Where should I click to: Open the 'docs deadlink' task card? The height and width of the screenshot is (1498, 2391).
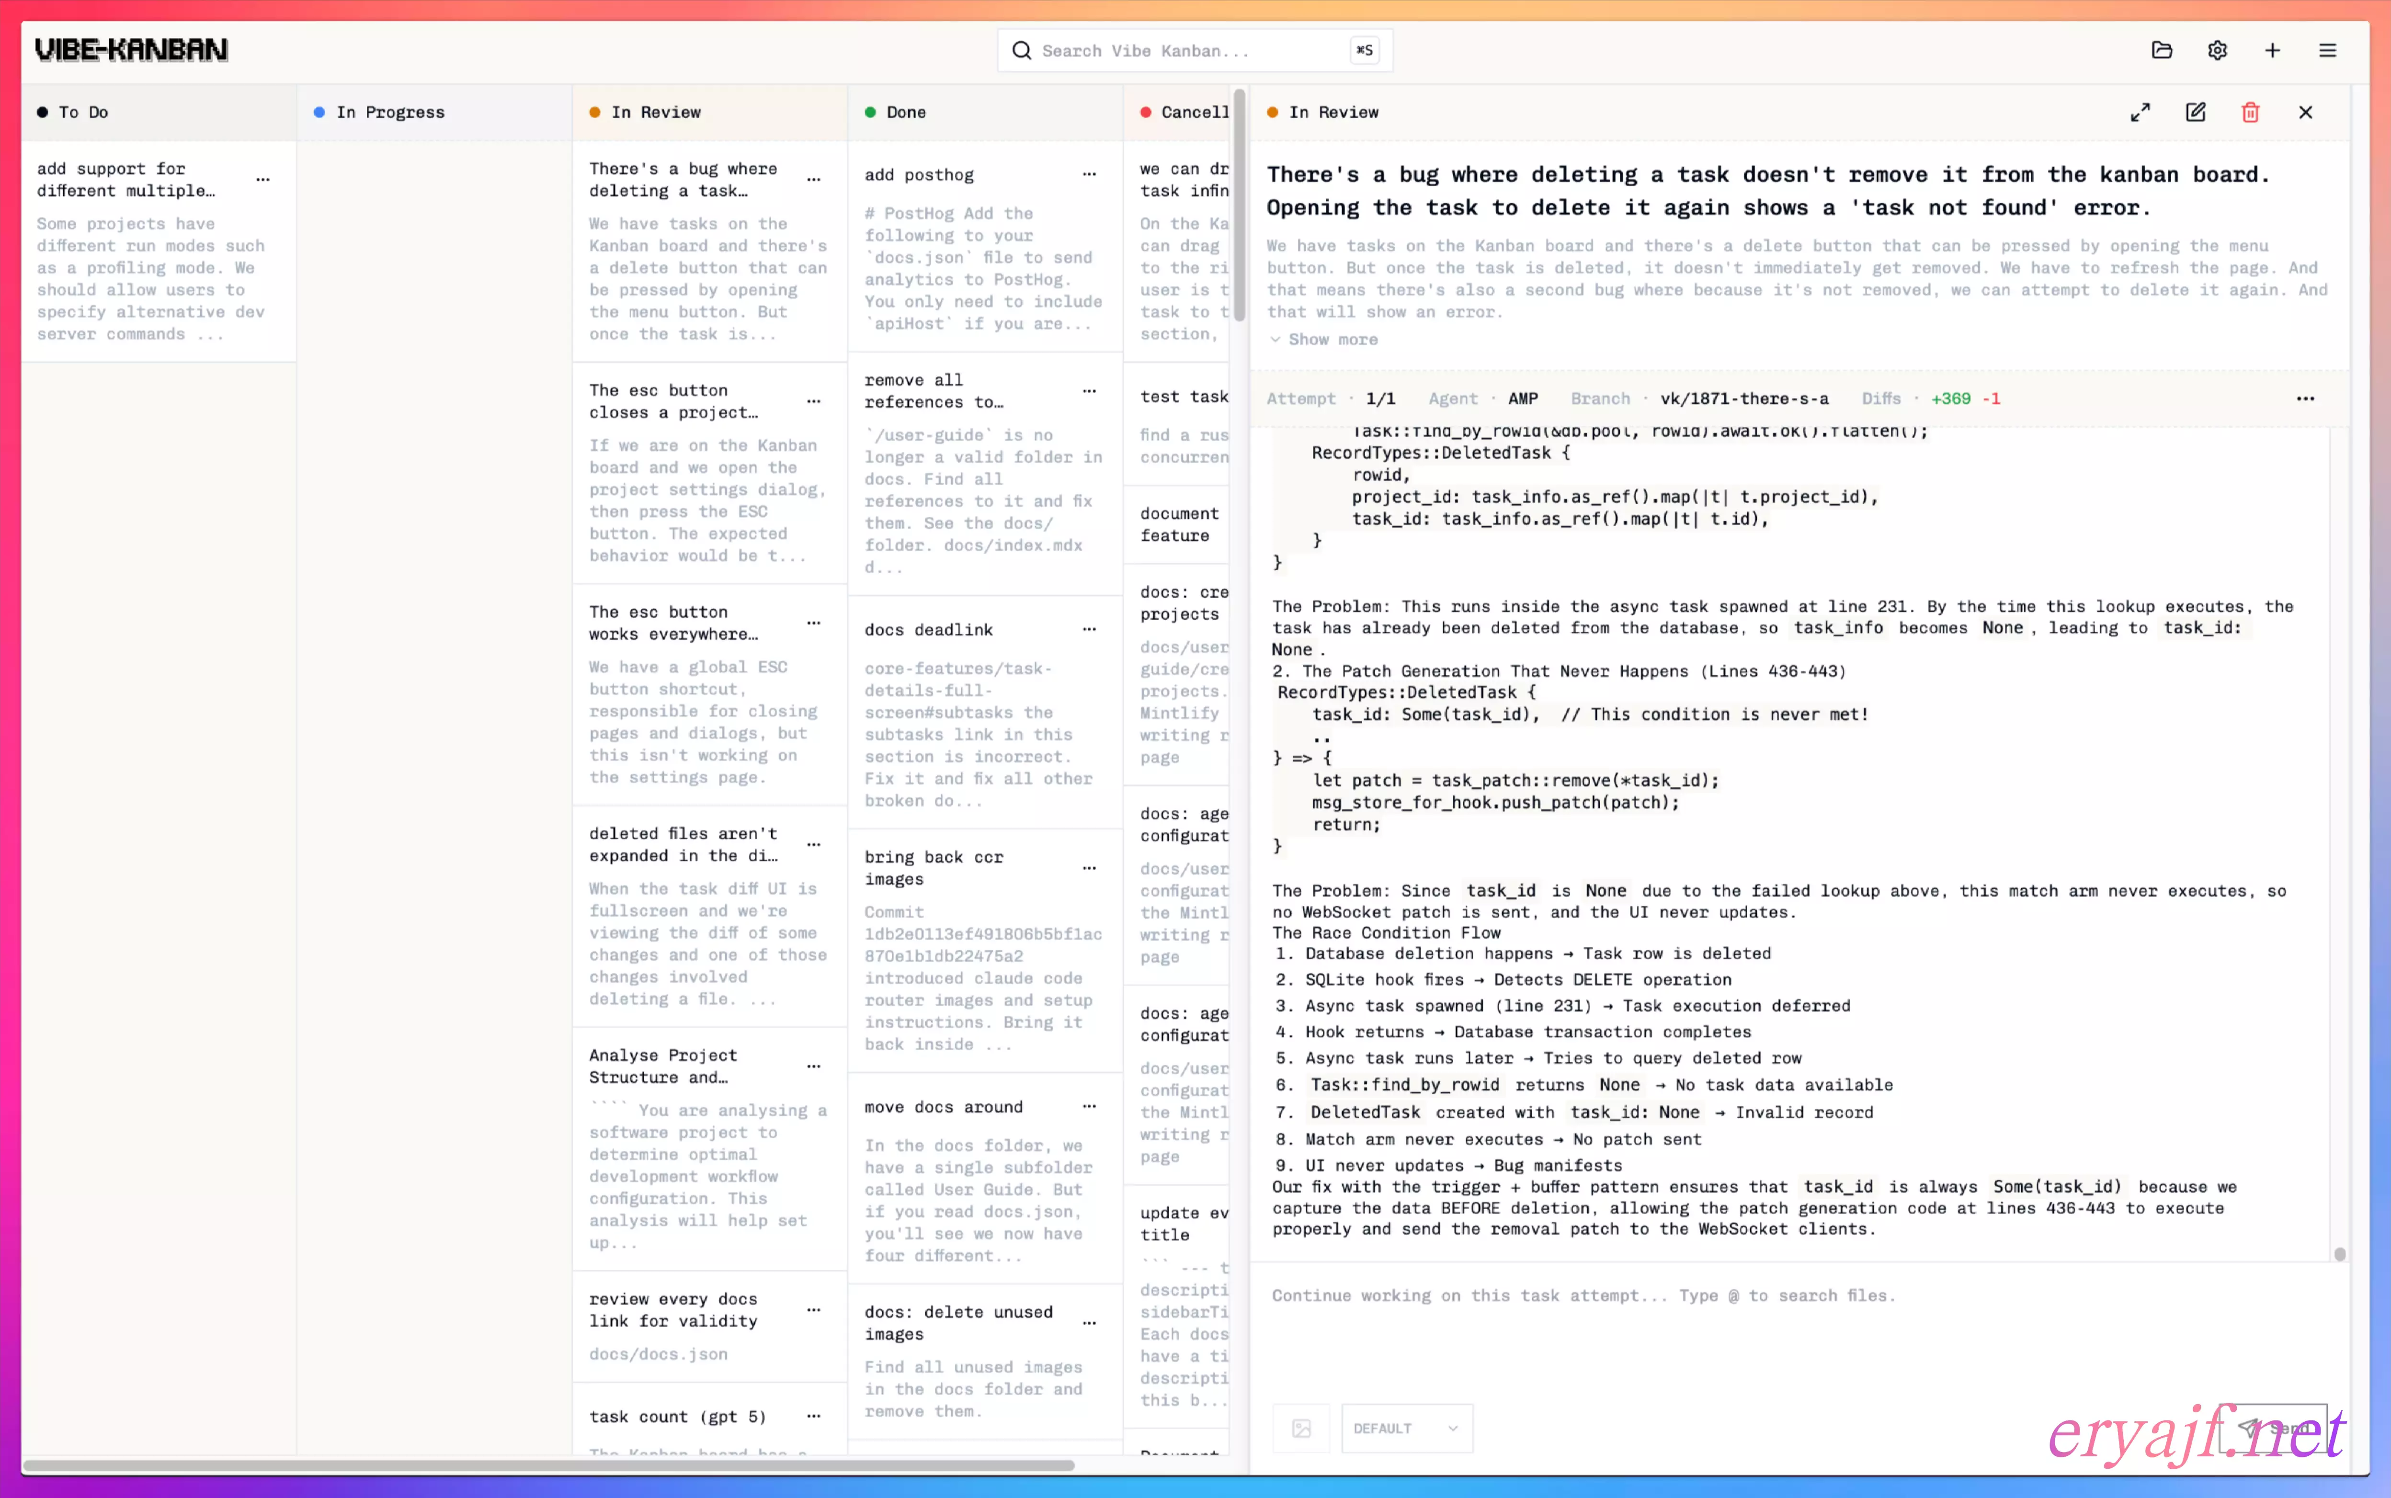pos(927,630)
